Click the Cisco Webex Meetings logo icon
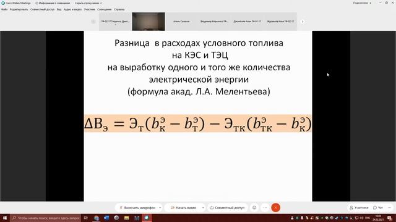Screen dimensions: 396x222 point(3,3)
